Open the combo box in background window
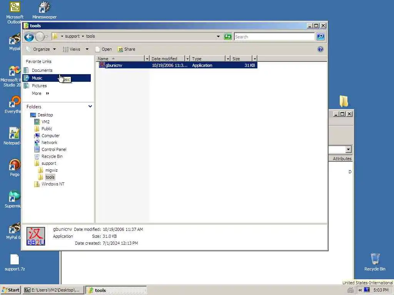 (348, 149)
